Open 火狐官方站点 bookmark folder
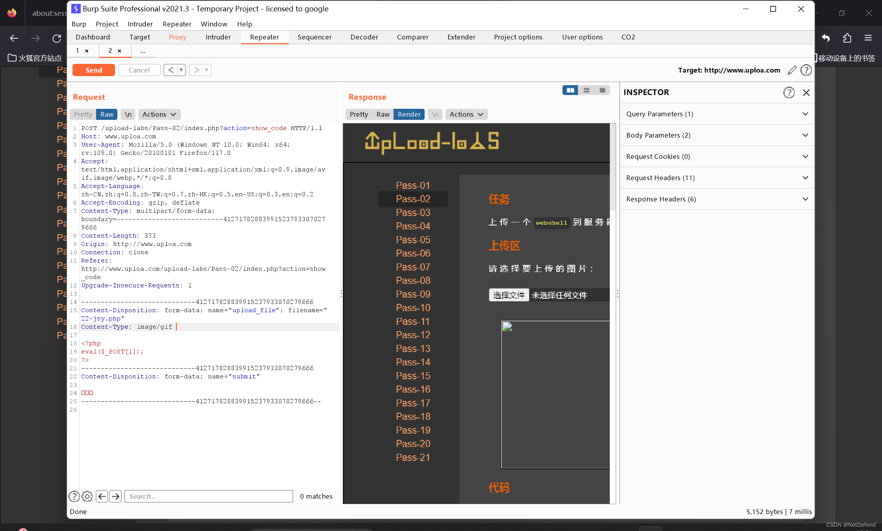 35,58
